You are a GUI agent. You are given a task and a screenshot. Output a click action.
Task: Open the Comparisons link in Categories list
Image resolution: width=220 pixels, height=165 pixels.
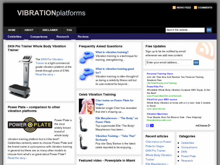(x=189, y=147)
